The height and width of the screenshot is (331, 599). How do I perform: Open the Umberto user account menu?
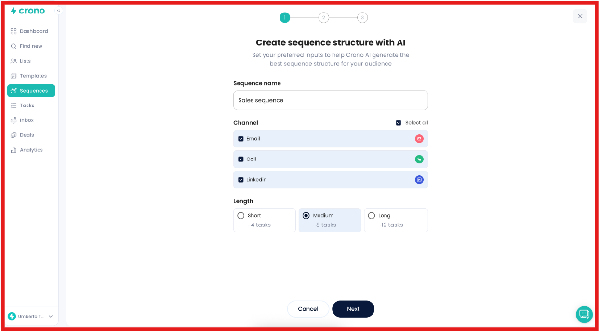30,316
